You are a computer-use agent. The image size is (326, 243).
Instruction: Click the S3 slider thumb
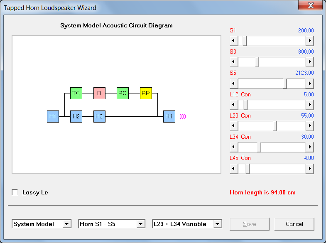pyautogui.click(x=257, y=62)
